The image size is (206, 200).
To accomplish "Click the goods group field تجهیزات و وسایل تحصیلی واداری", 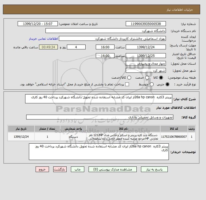I will [100, 117].
